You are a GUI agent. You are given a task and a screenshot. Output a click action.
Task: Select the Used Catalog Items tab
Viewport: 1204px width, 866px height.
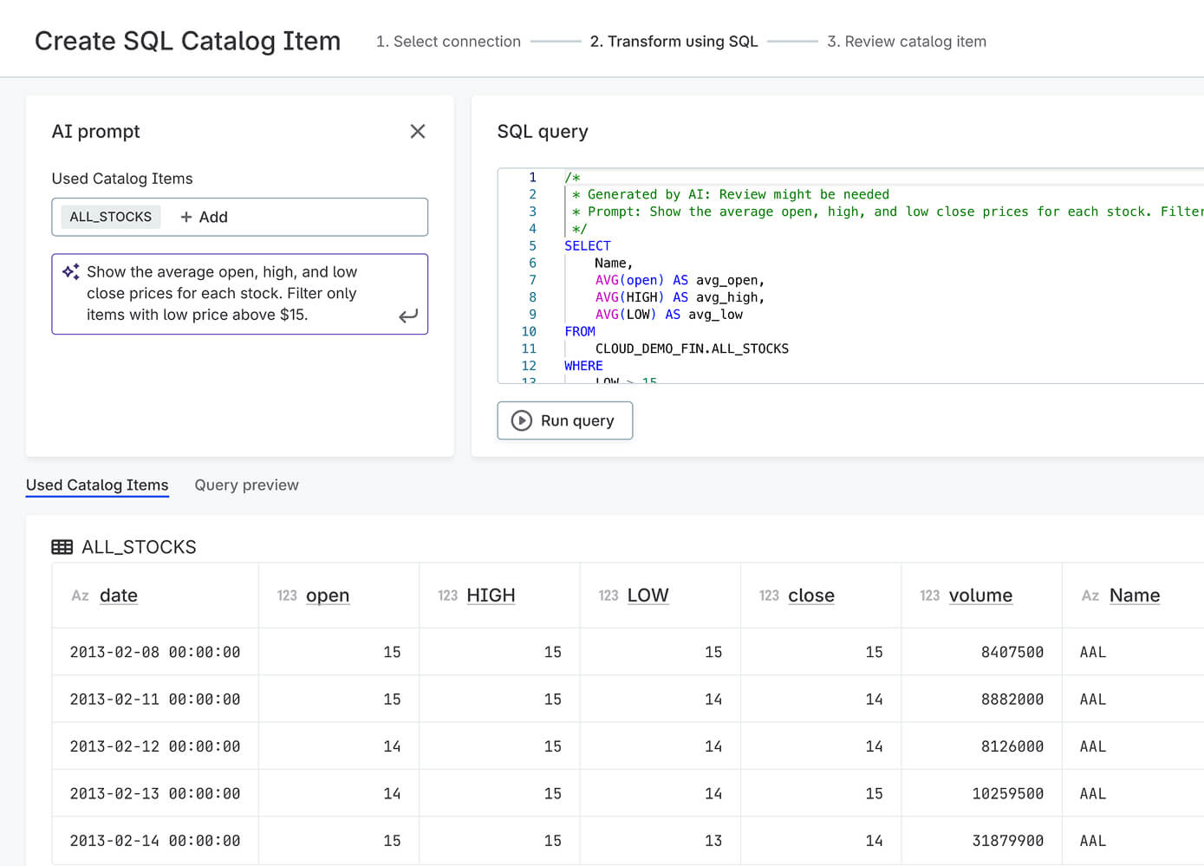tap(97, 485)
